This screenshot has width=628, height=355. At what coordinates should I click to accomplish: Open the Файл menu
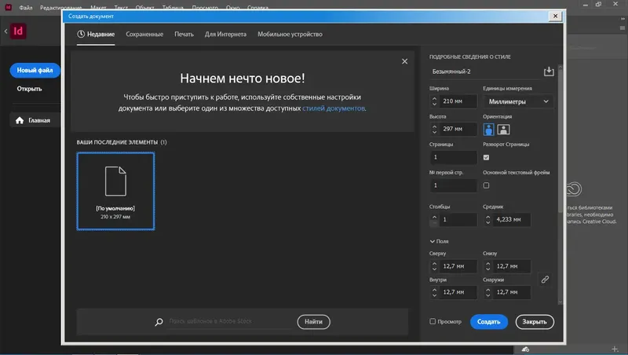(26, 8)
